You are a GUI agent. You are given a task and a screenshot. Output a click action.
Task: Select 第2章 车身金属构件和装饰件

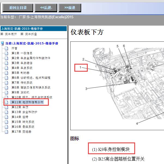click(x=31, y=58)
